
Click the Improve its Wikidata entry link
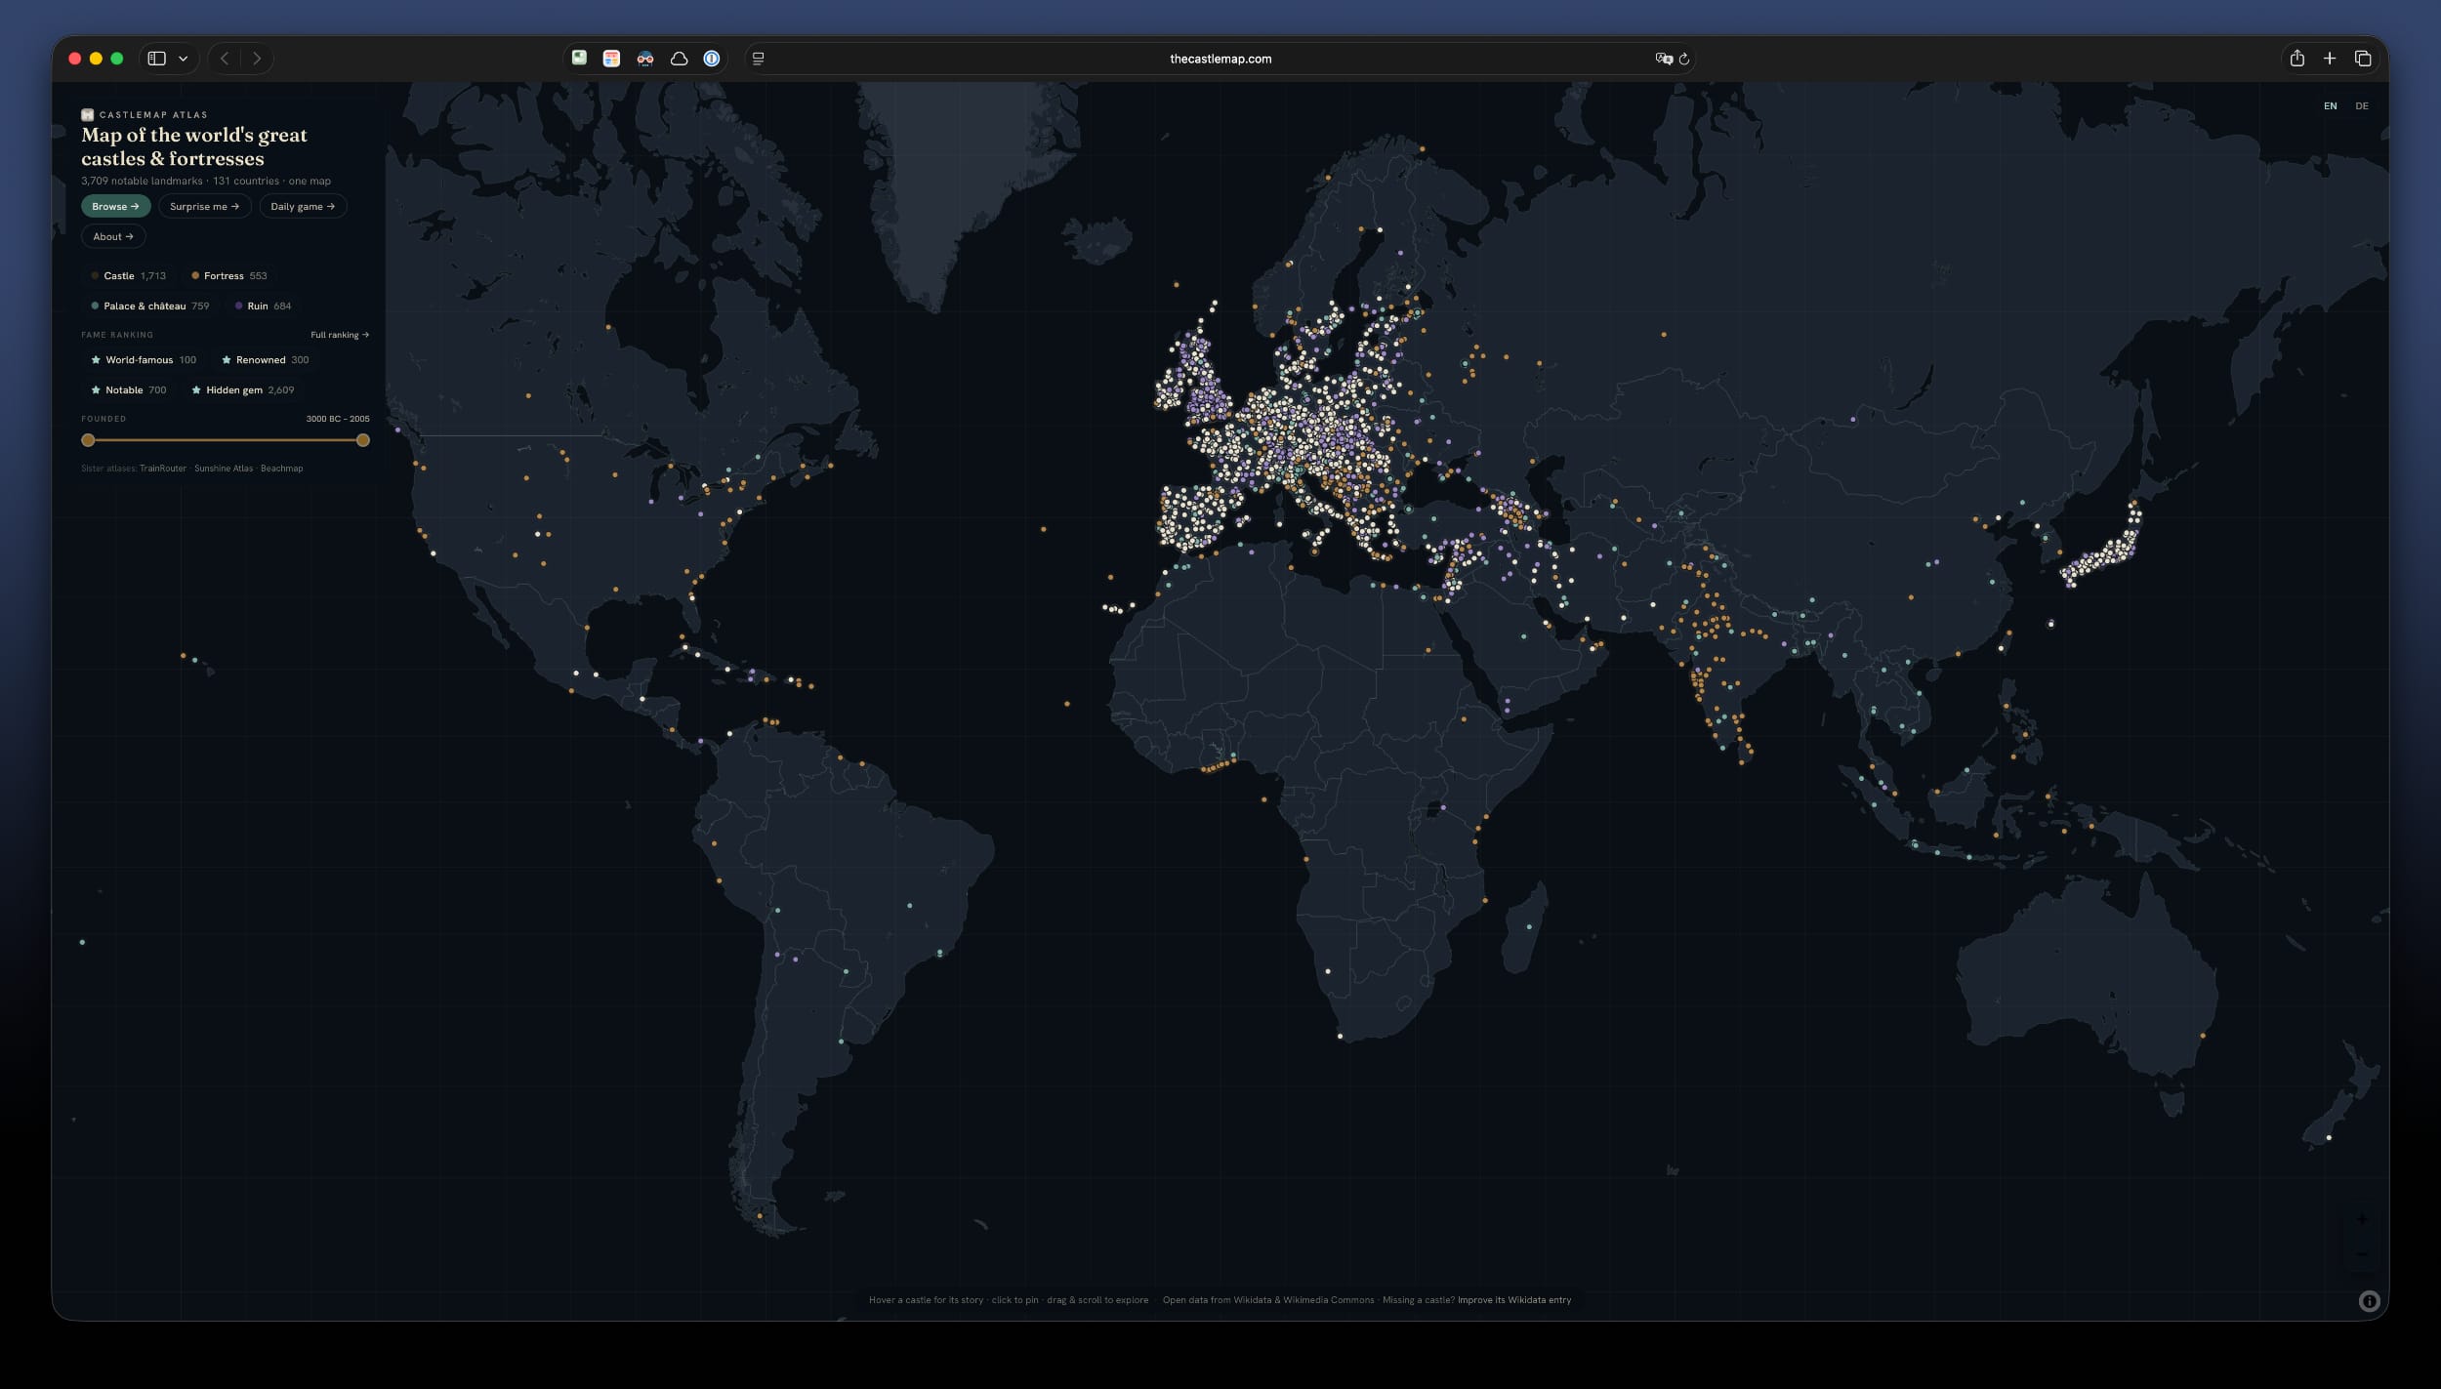pos(1514,1300)
